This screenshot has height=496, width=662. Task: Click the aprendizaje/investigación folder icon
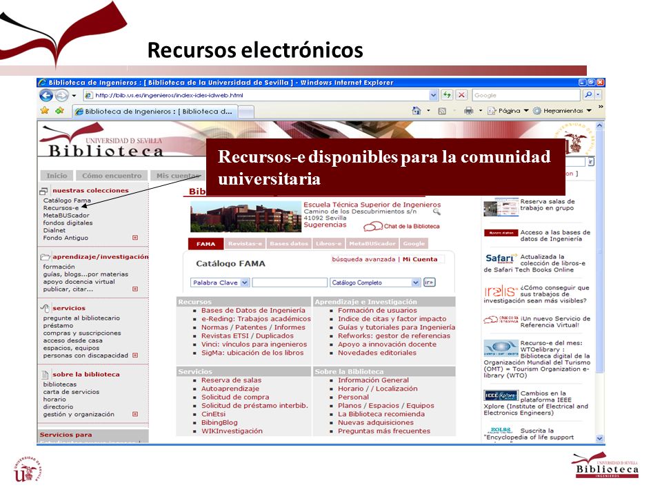pyautogui.click(x=46, y=257)
